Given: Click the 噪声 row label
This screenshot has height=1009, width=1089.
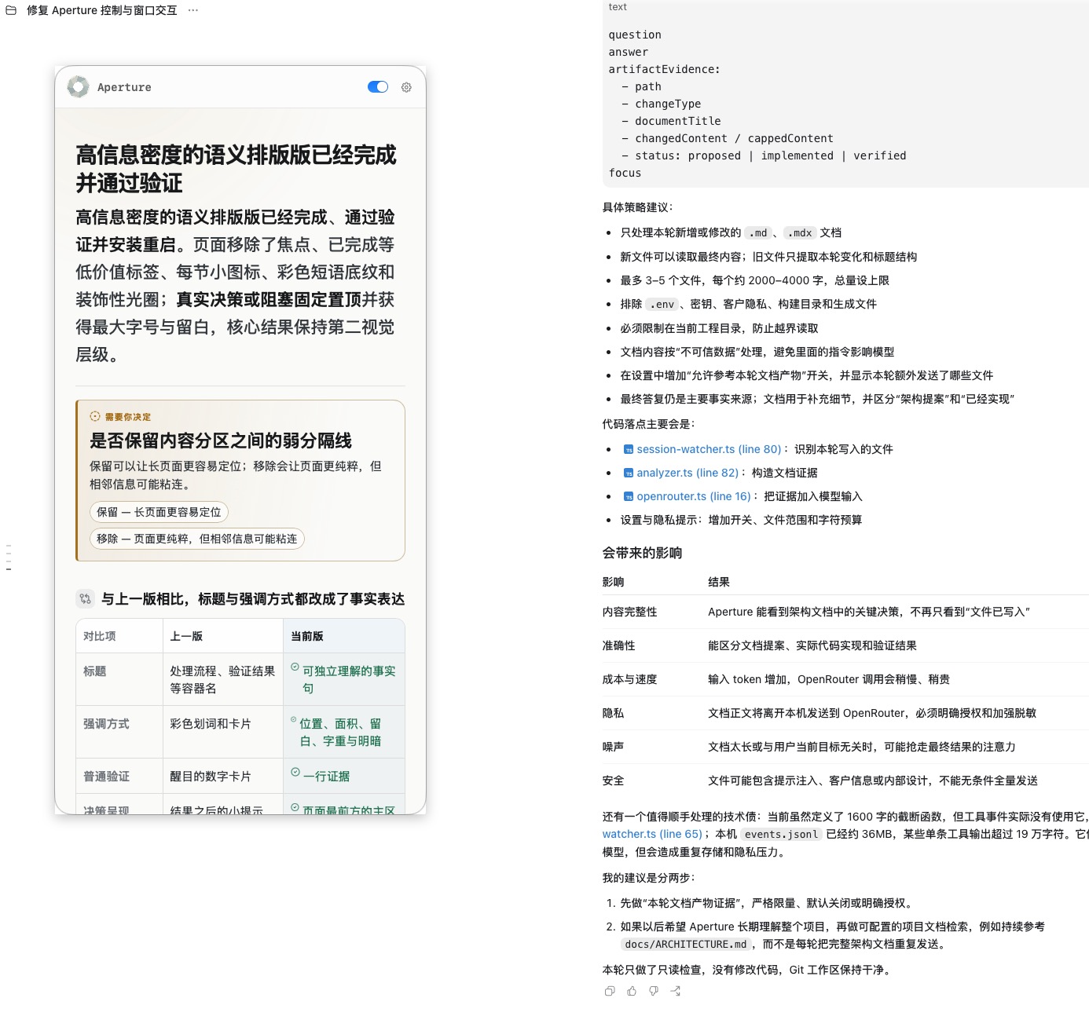Looking at the screenshot, I should click(x=614, y=747).
